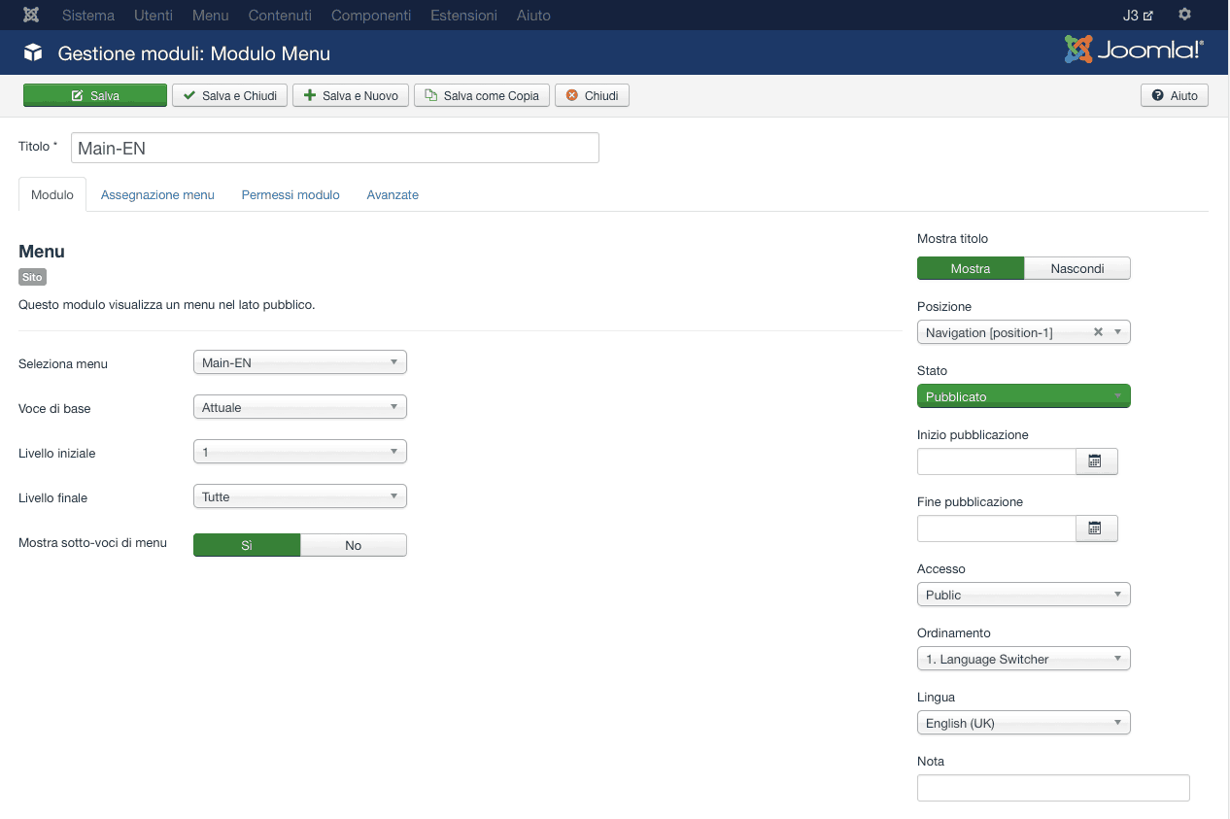Open the J3 site preview link
The height and width of the screenshot is (819, 1230).
point(1137,16)
